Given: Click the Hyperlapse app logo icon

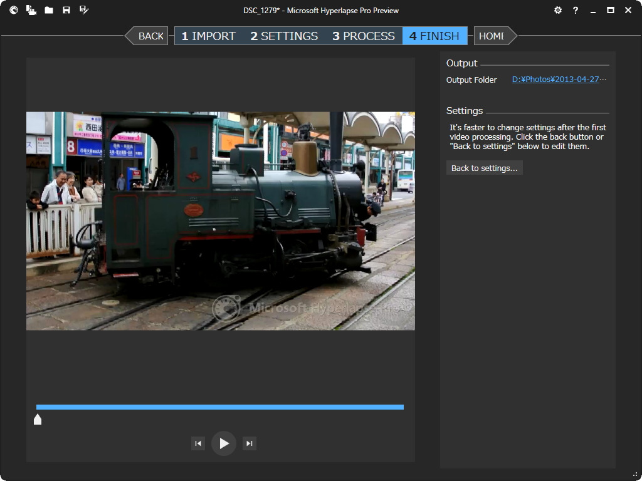Looking at the screenshot, I should (13, 10).
